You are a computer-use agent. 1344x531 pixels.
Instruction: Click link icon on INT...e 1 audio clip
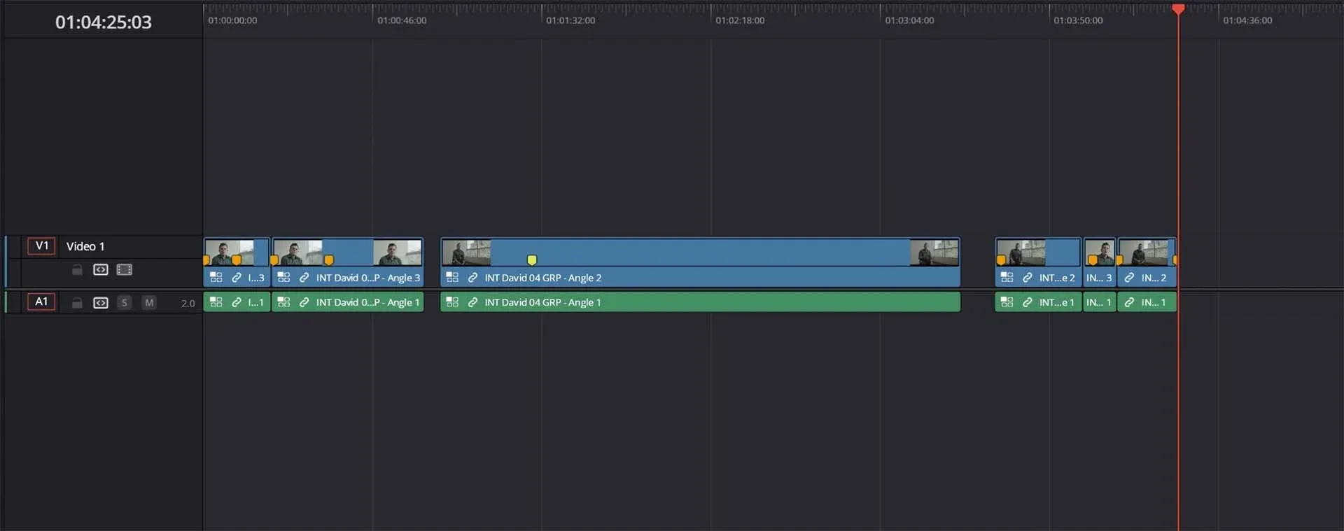click(1027, 302)
